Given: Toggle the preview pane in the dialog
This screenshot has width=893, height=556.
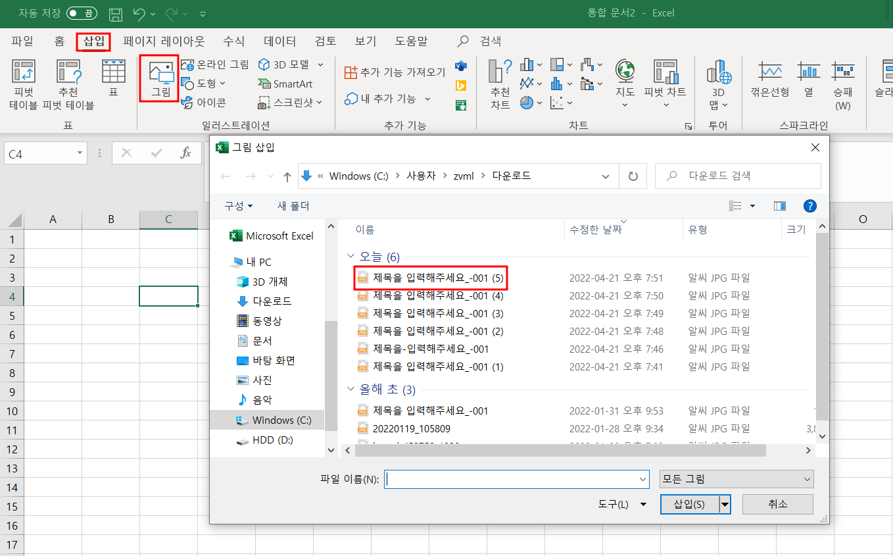Looking at the screenshot, I should tap(779, 205).
